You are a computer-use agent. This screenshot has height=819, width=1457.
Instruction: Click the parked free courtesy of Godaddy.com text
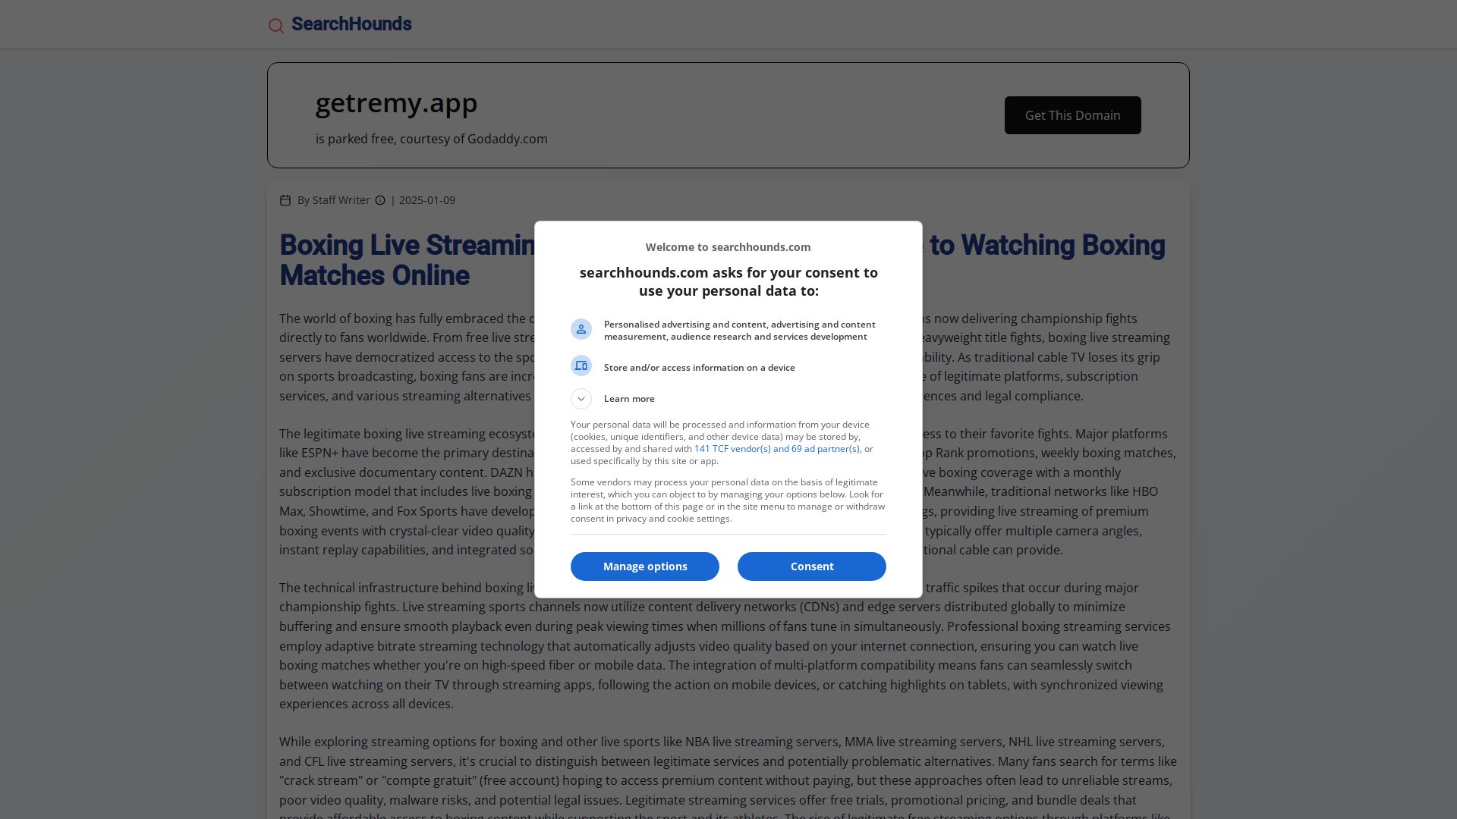[x=432, y=139]
